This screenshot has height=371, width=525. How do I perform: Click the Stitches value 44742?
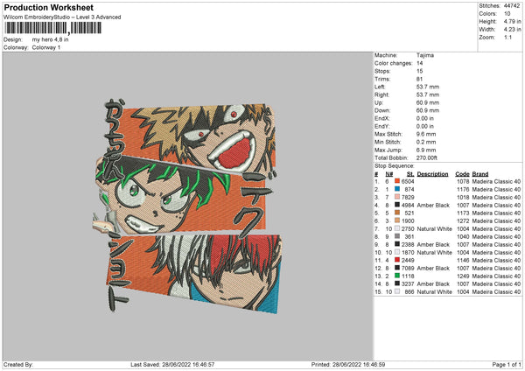point(512,6)
